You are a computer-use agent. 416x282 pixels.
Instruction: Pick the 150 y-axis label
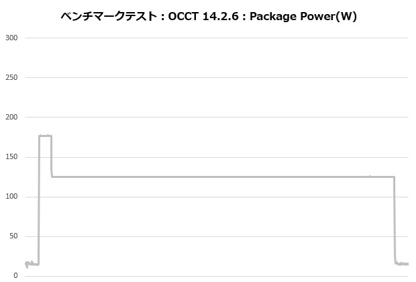tap(11, 157)
